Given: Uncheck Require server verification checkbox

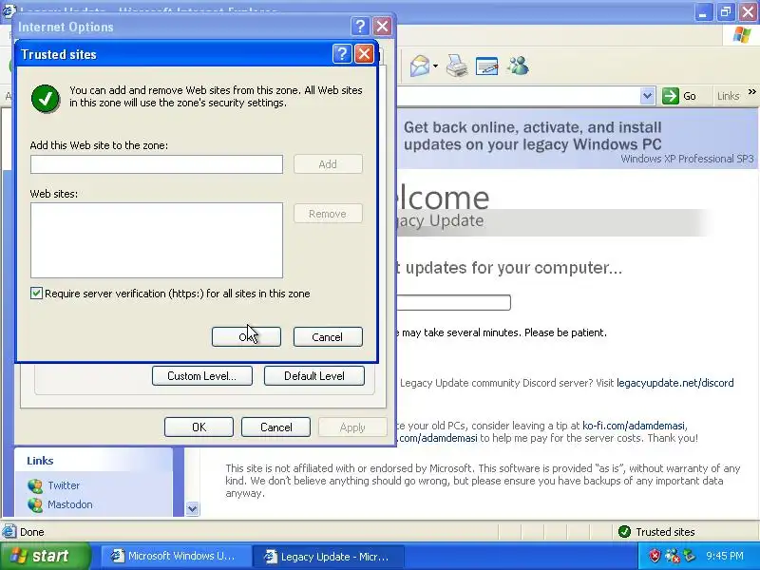Looking at the screenshot, I should (x=36, y=293).
